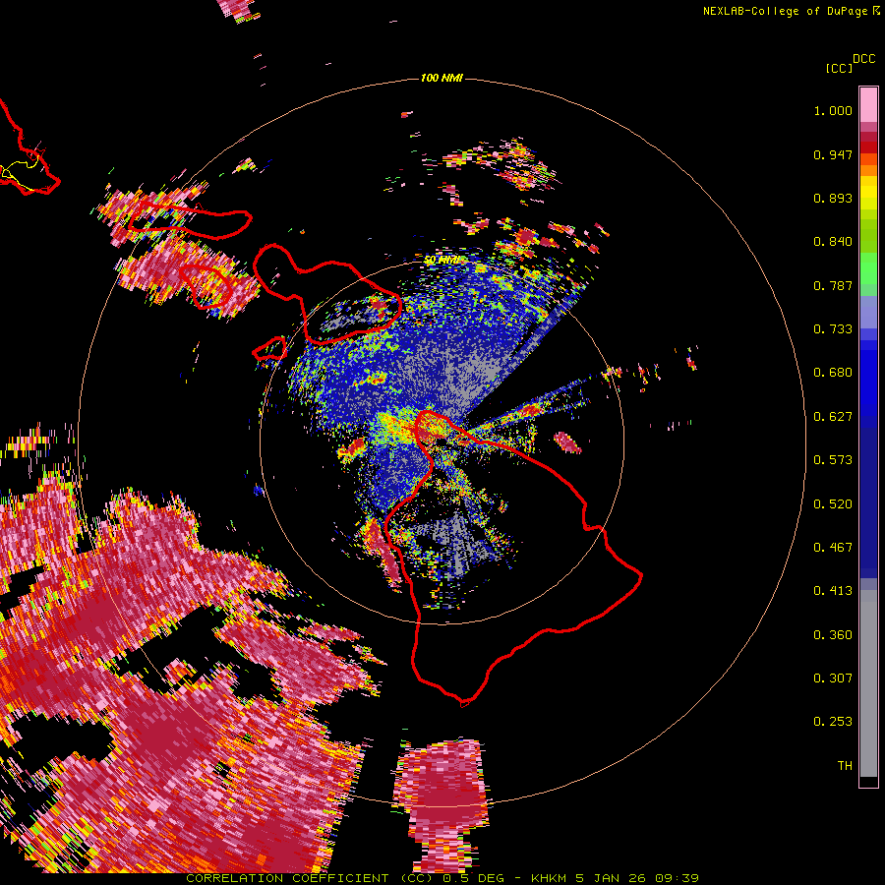The height and width of the screenshot is (885, 885).
Task: Click the Correlation Coefficient caption at the bottom
Action: (442, 878)
